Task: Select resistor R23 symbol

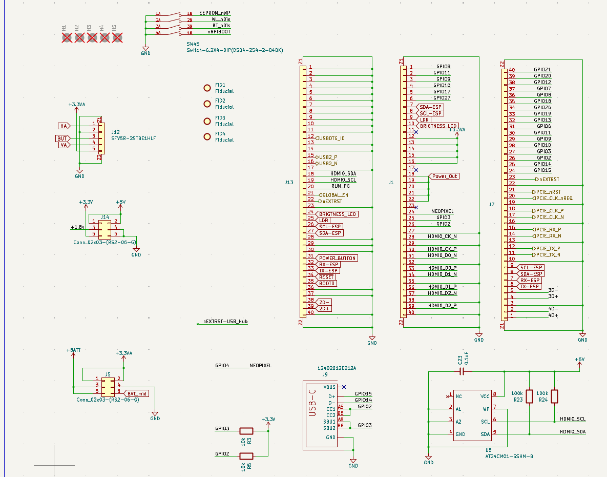Action: coord(529,396)
